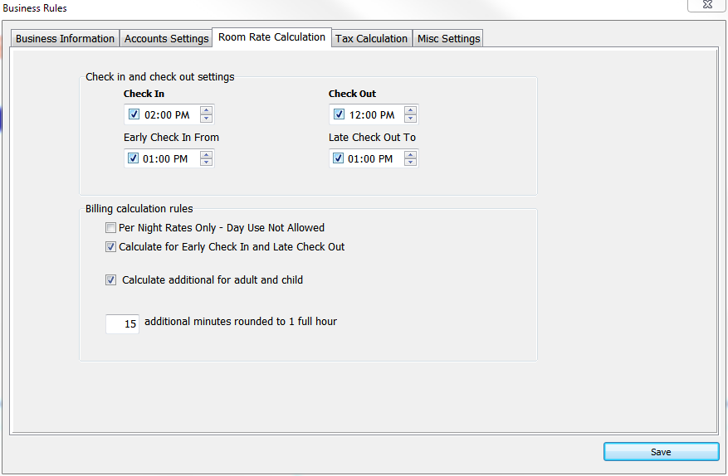Uncheck Calculate additional for adult and child

pyautogui.click(x=110, y=280)
